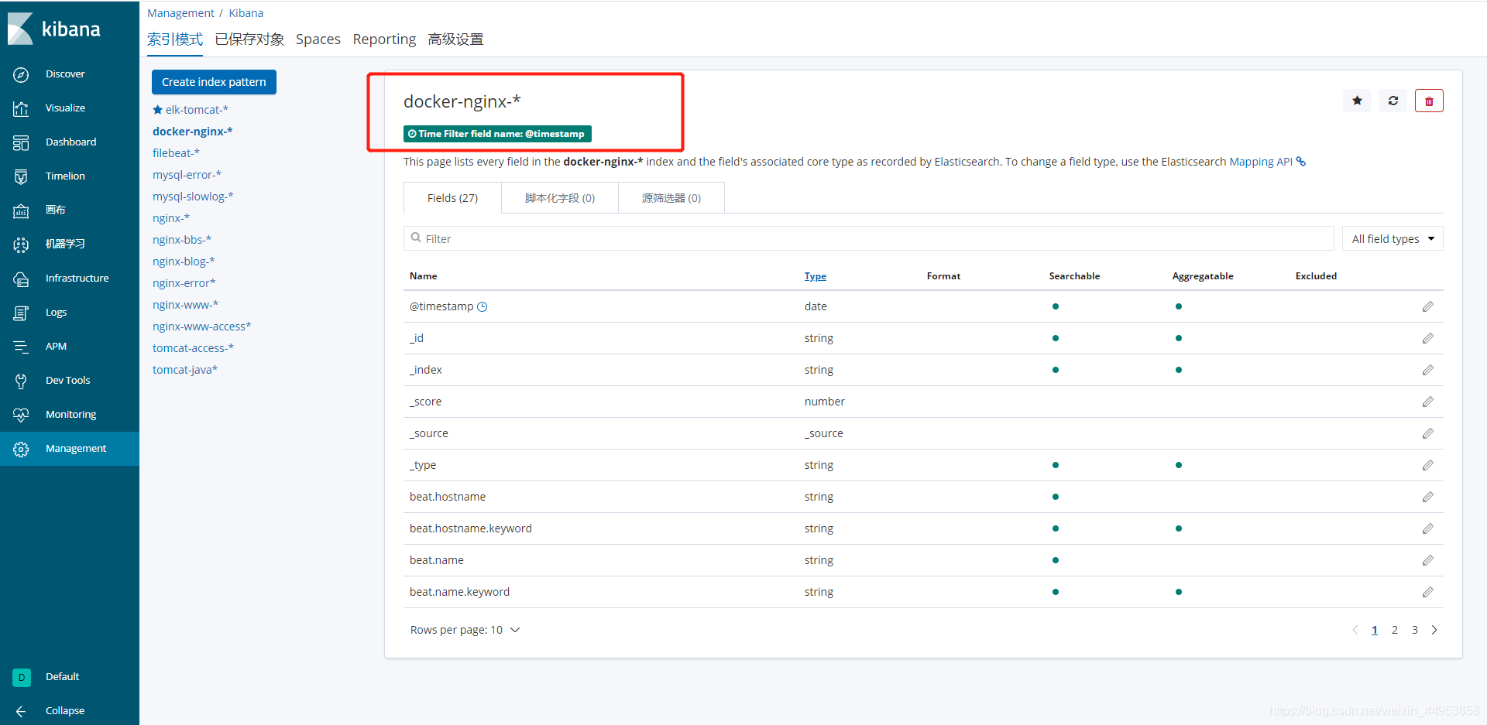Click the Name column header
Screen dimensions: 1487x725
(424, 276)
